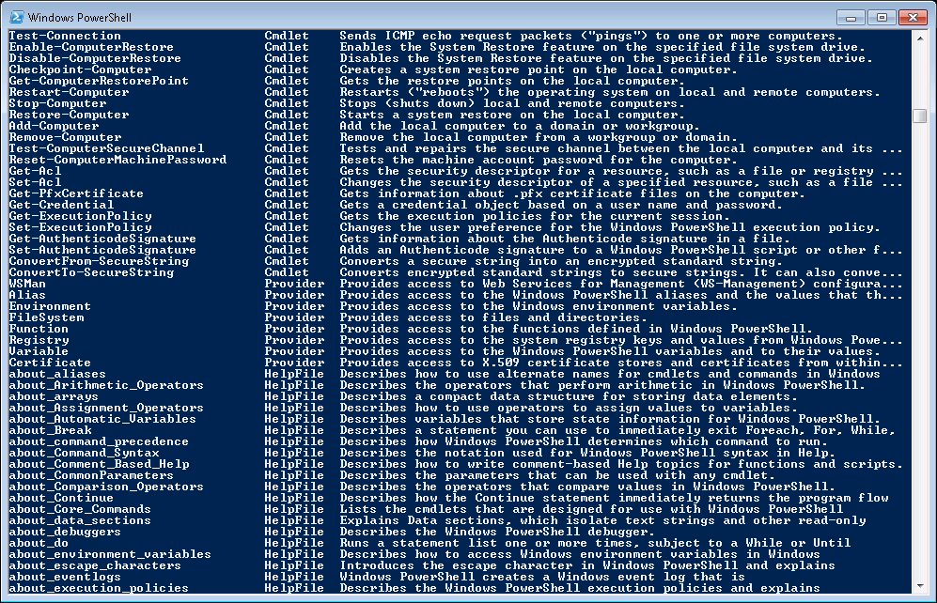
Task: Select the about_CommonParameters help topic
Action: click(x=91, y=476)
